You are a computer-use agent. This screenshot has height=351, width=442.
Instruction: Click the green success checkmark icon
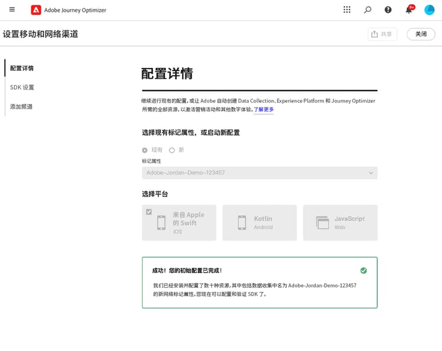pyautogui.click(x=364, y=271)
